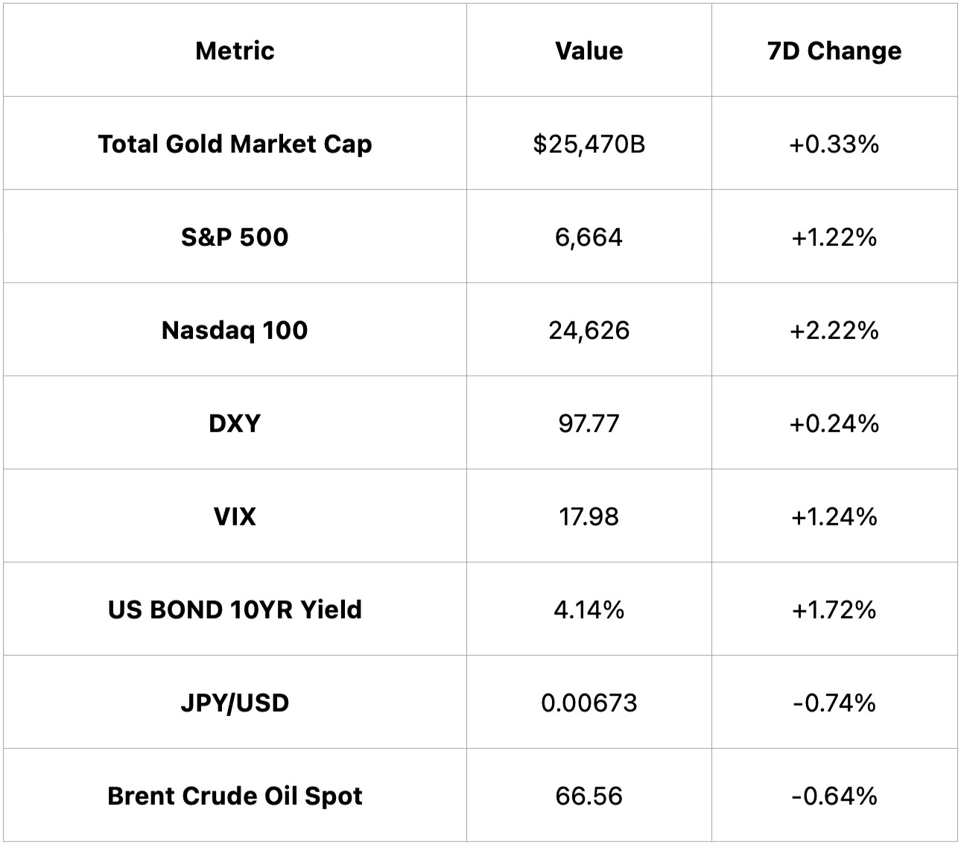The image size is (961, 845).
Task: Click the 97.77 value cell
Action: pyautogui.click(x=589, y=423)
